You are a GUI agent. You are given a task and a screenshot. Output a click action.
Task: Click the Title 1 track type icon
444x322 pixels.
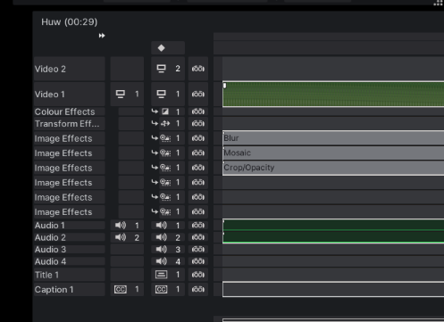point(161,275)
